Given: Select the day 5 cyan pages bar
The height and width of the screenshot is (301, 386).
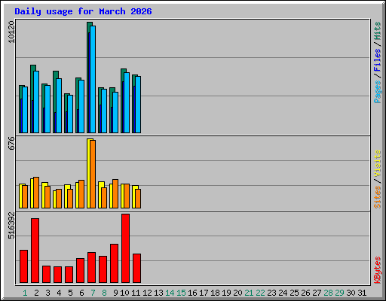Looking at the screenshot, I should coord(70,114).
